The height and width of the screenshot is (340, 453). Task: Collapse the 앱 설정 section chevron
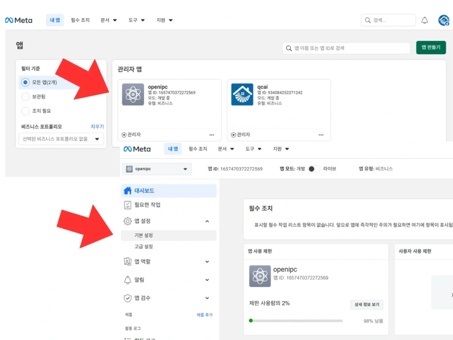click(x=207, y=221)
